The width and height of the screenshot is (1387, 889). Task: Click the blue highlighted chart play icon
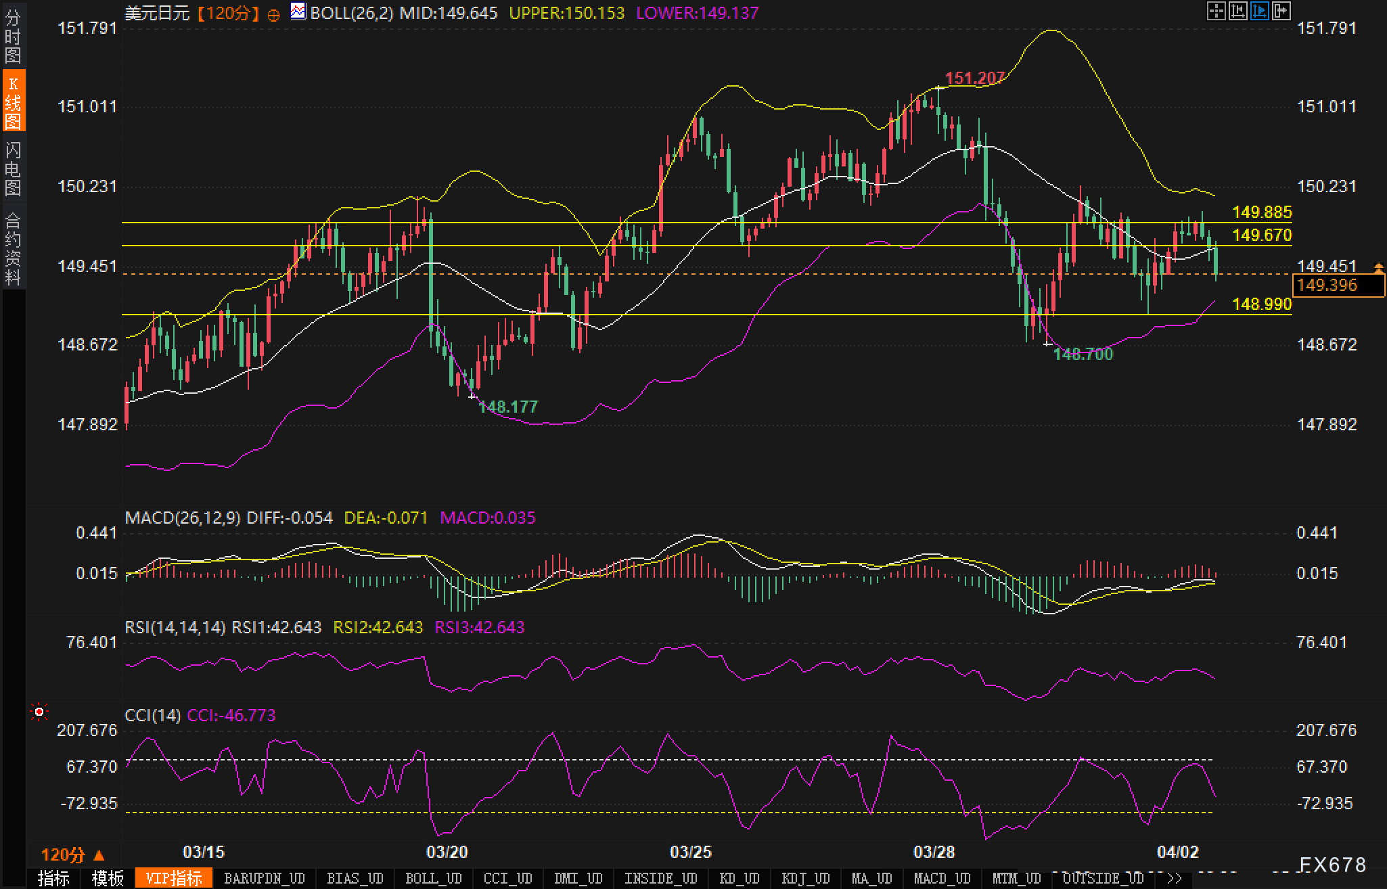(1260, 11)
